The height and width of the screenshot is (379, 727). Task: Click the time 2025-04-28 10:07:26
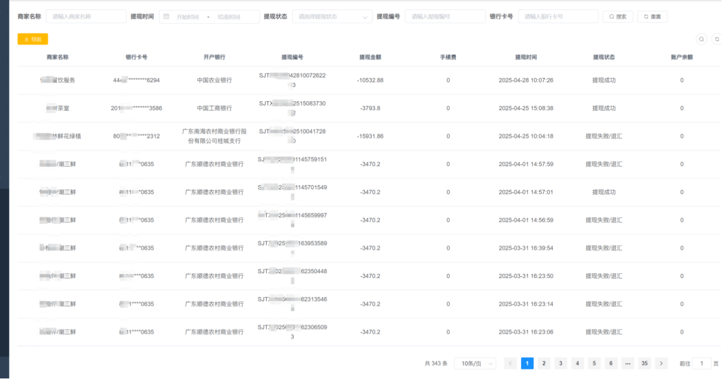pyautogui.click(x=526, y=80)
